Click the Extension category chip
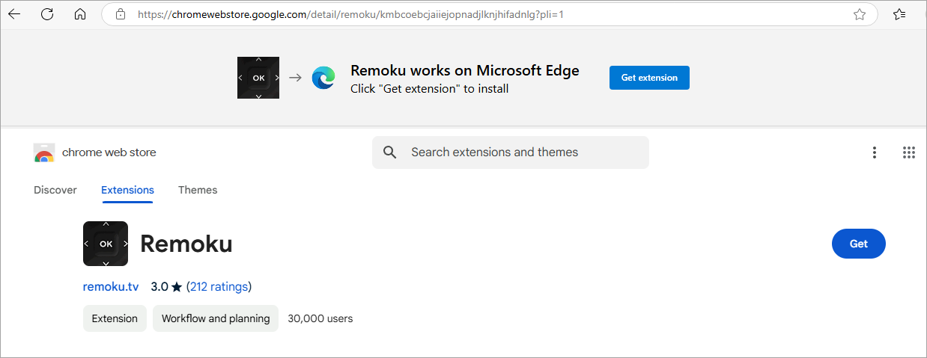Image resolution: width=927 pixels, height=358 pixels. 115,318
